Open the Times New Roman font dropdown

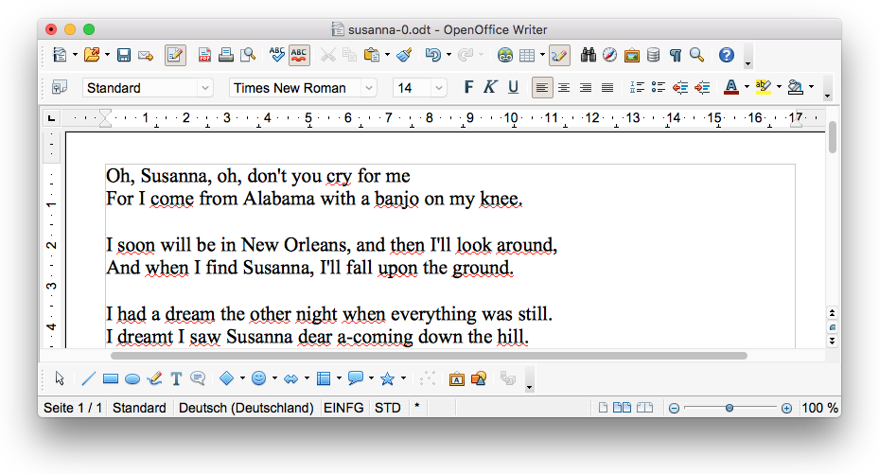tap(370, 88)
